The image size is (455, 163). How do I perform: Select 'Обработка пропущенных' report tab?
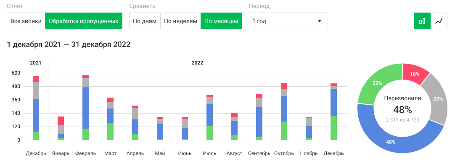[x=84, y=21]
